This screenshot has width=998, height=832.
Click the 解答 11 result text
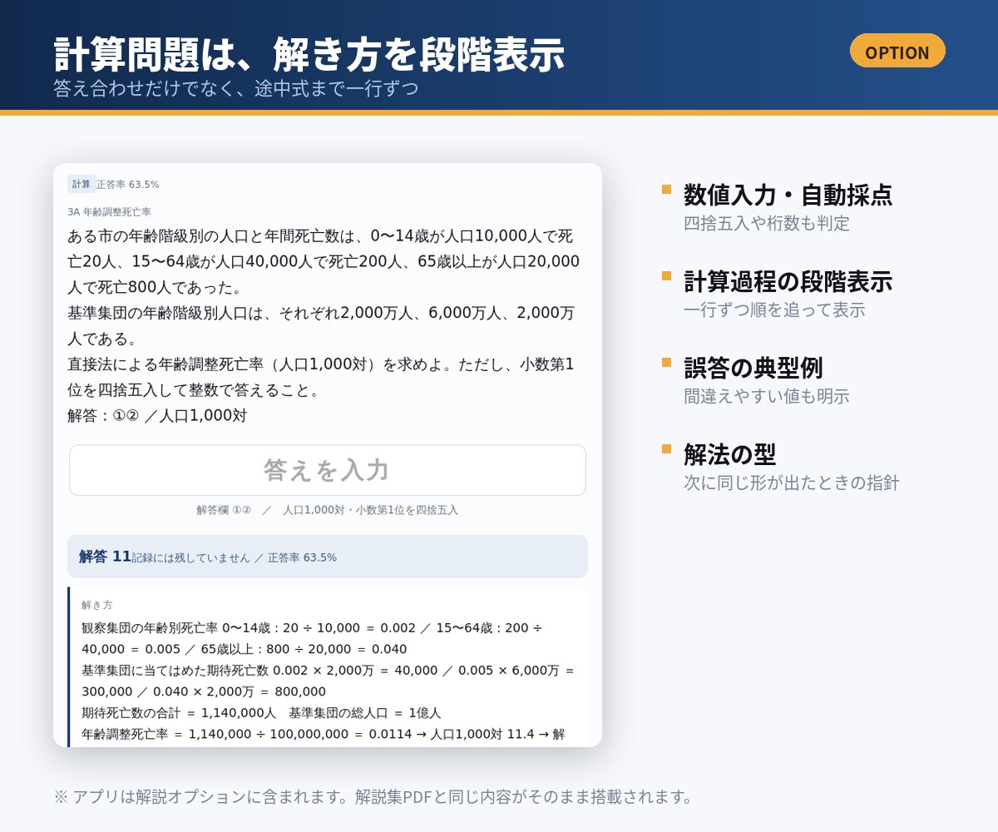[x=106, y=557]
